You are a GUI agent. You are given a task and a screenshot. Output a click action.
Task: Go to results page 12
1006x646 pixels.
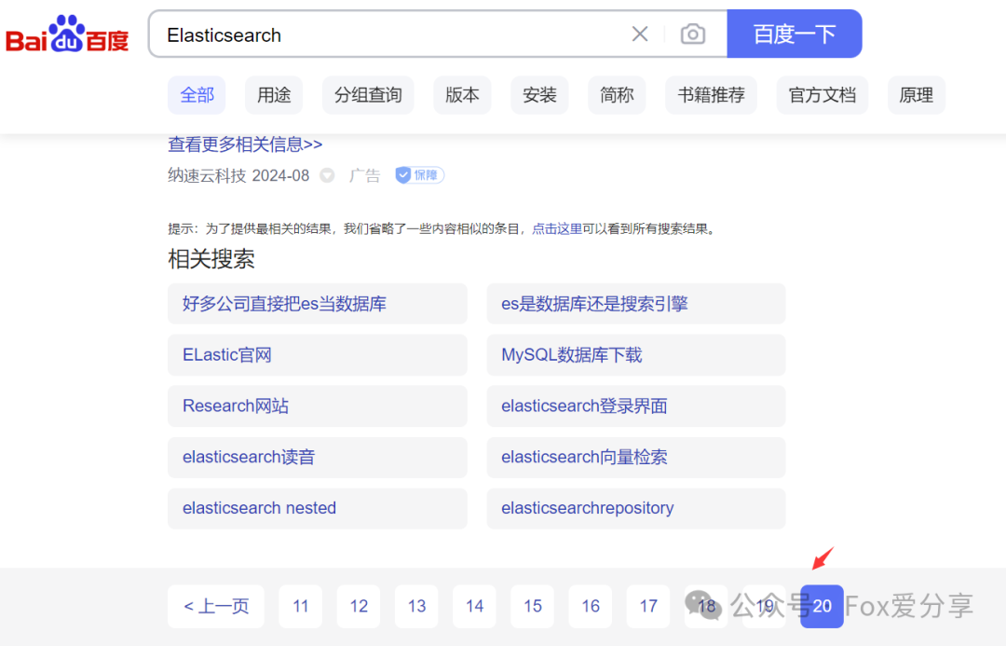359,606
